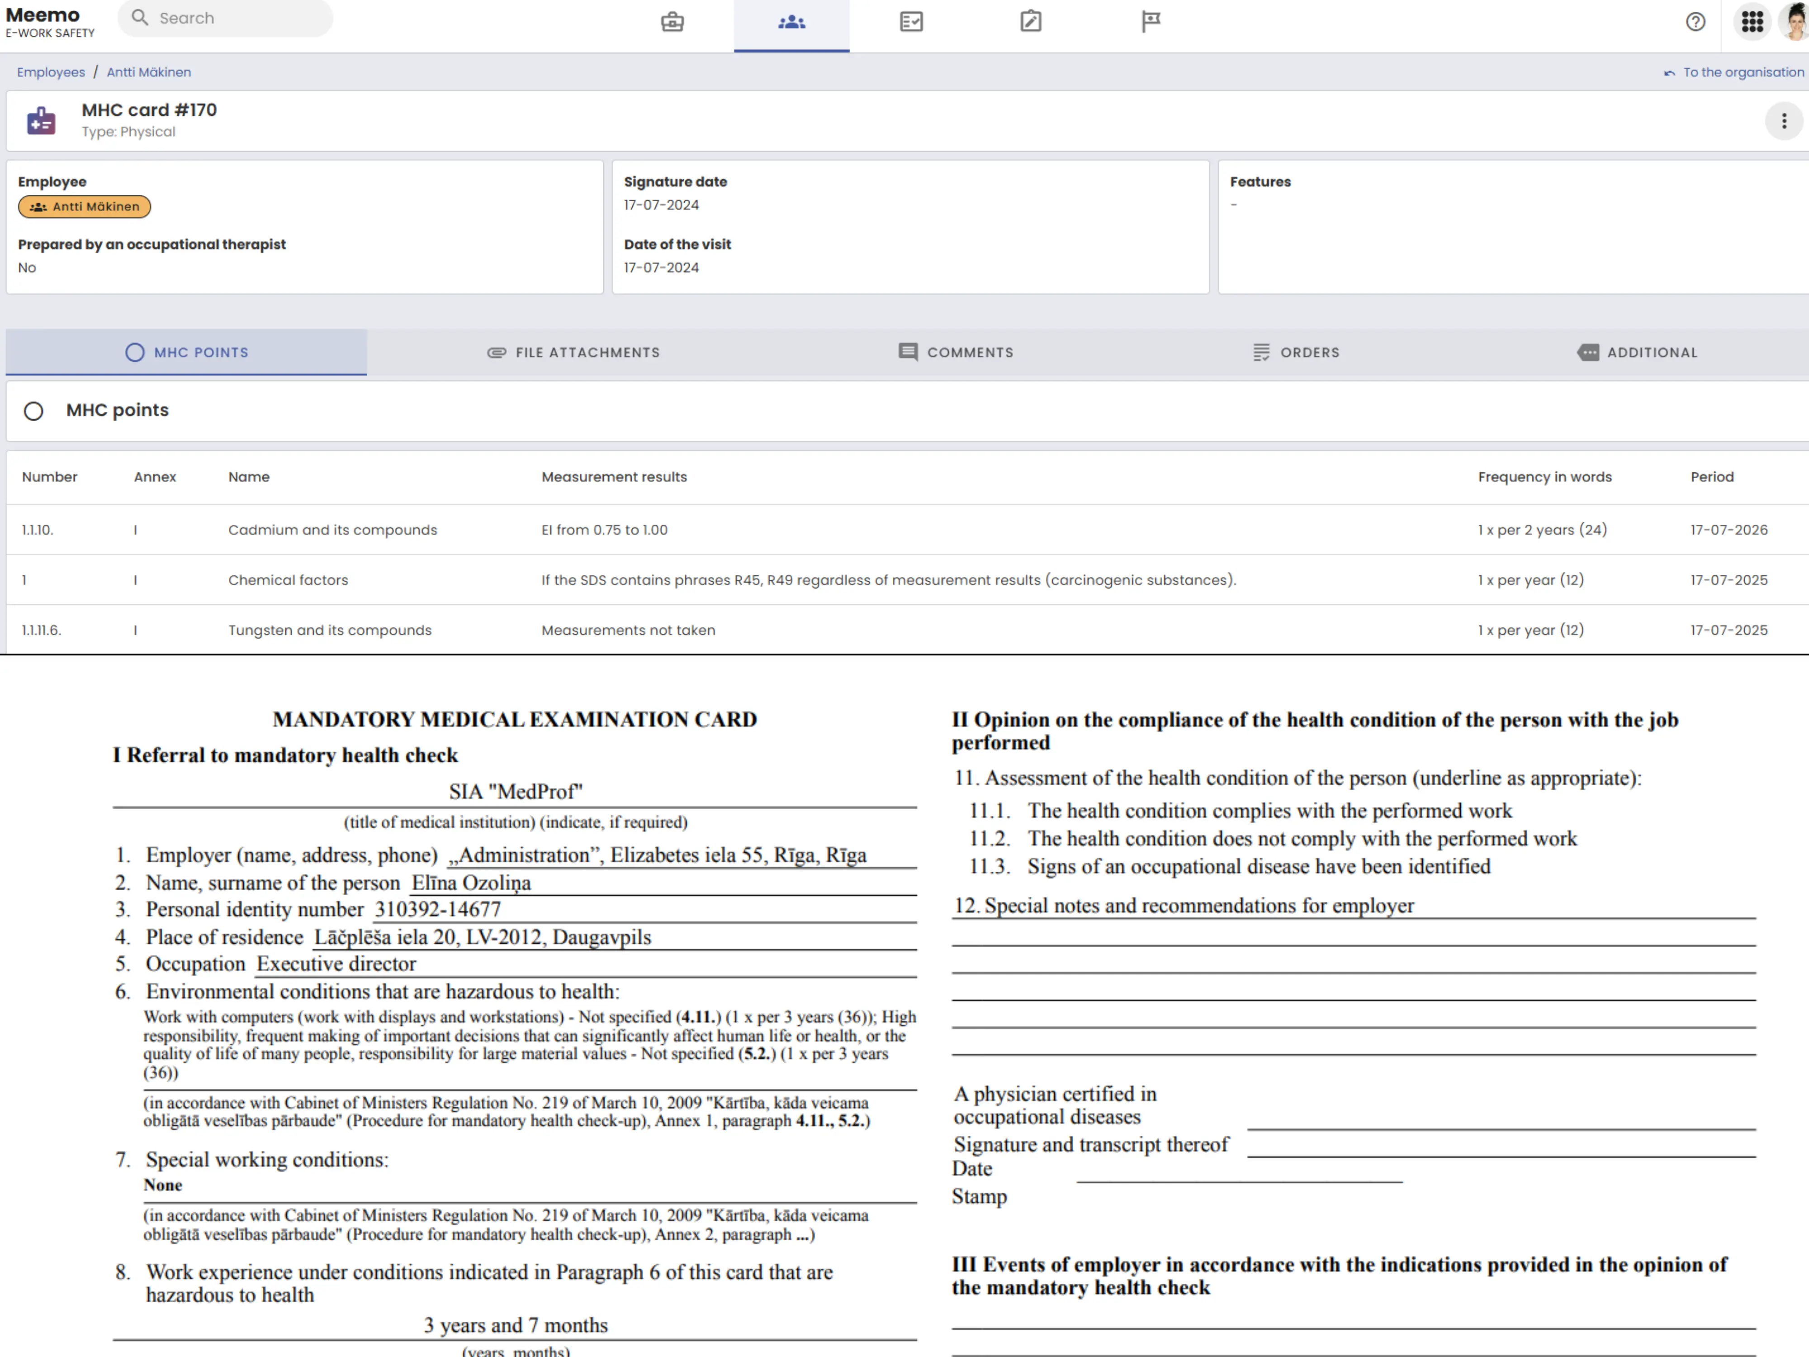Open the Comments tab
1809x1357 pixels.
pos(955,352)
